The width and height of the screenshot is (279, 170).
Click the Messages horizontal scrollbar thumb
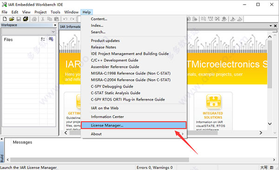click(100, 160)
